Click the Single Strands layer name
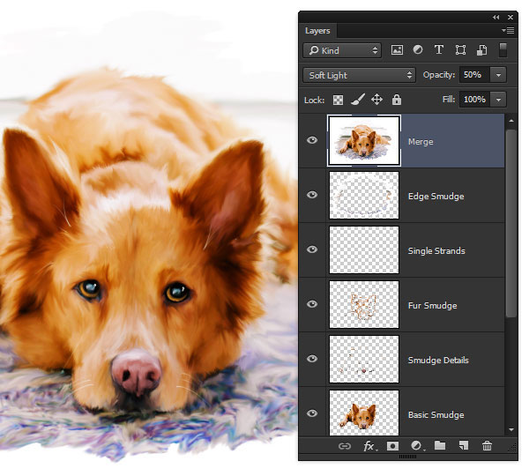The image size is (529, 476). click(436, 251)
